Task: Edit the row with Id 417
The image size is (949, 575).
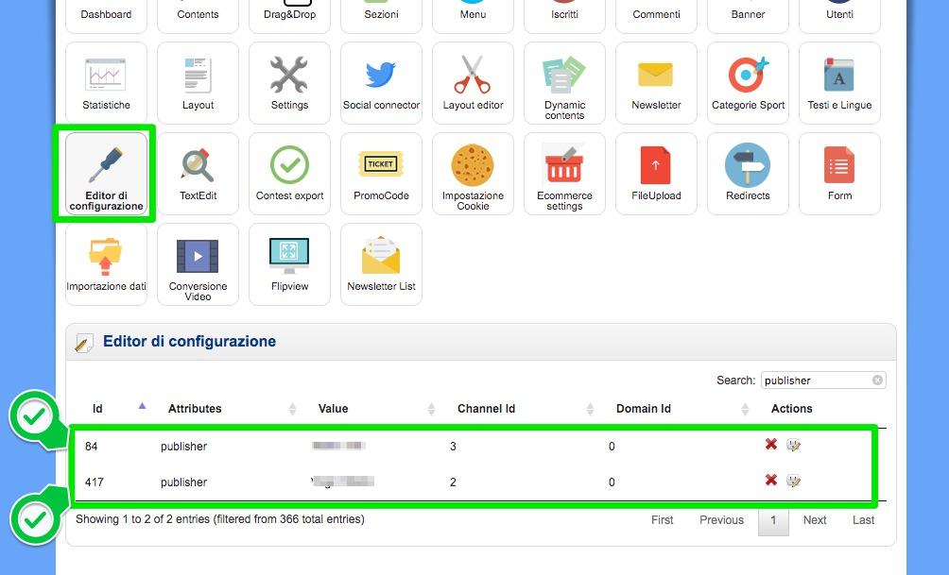Action: [793, 482]
